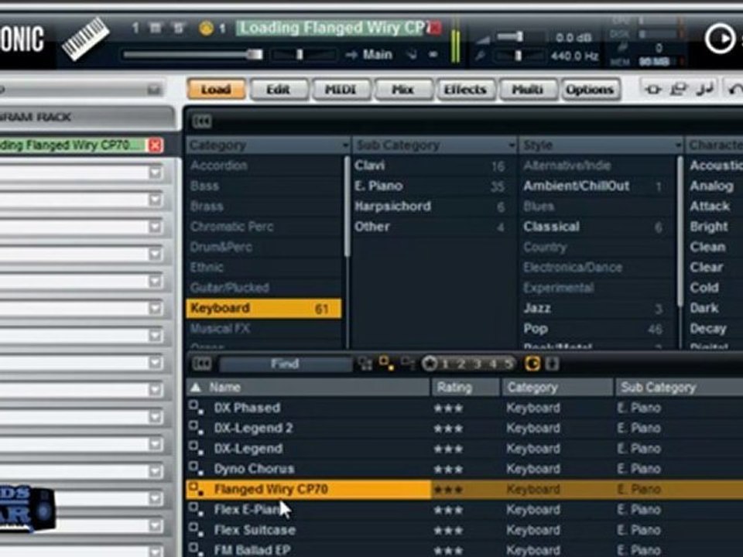Click in the Find search field
Image resolution: width=743 pixels, height=557 pixels.
285,364
